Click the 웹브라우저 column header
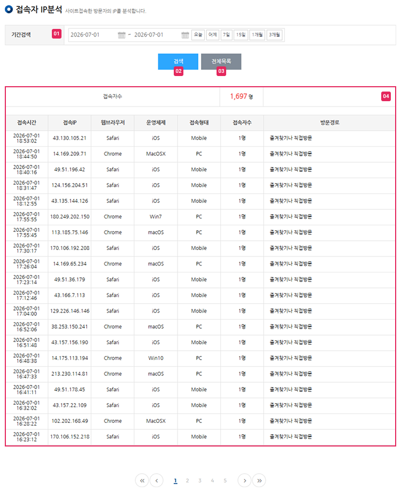The image size is (401, 492). point(112,123)
